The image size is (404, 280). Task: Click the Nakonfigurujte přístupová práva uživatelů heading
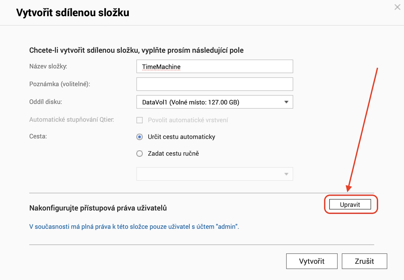98,208
